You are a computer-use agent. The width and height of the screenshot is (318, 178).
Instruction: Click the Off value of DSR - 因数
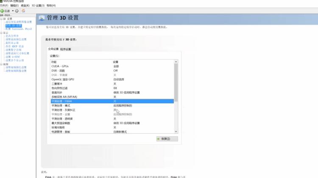point(115,70)
